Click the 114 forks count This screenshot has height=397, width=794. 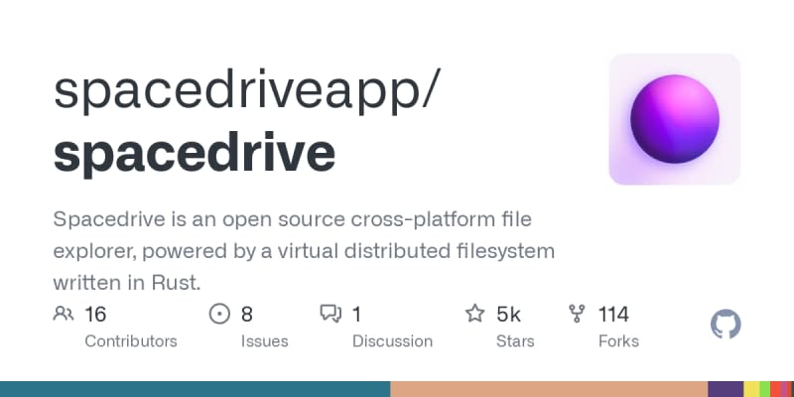[613, 315]
